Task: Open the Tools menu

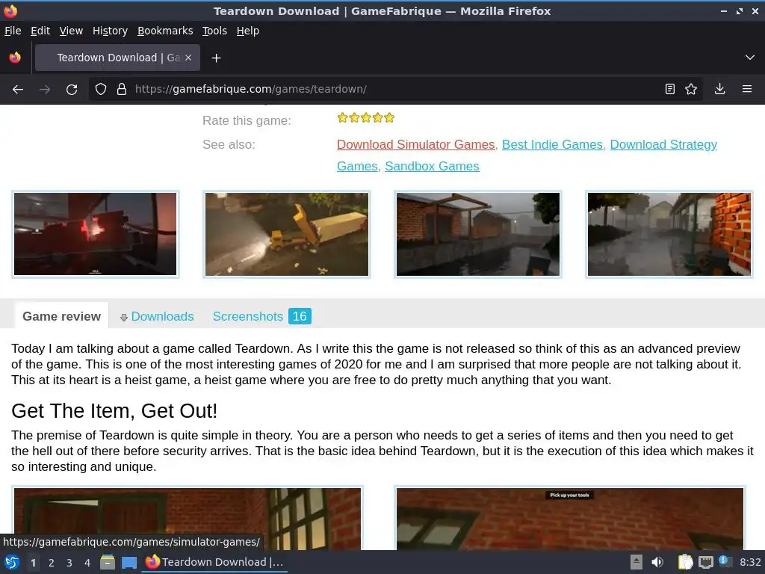Action: 214,31
